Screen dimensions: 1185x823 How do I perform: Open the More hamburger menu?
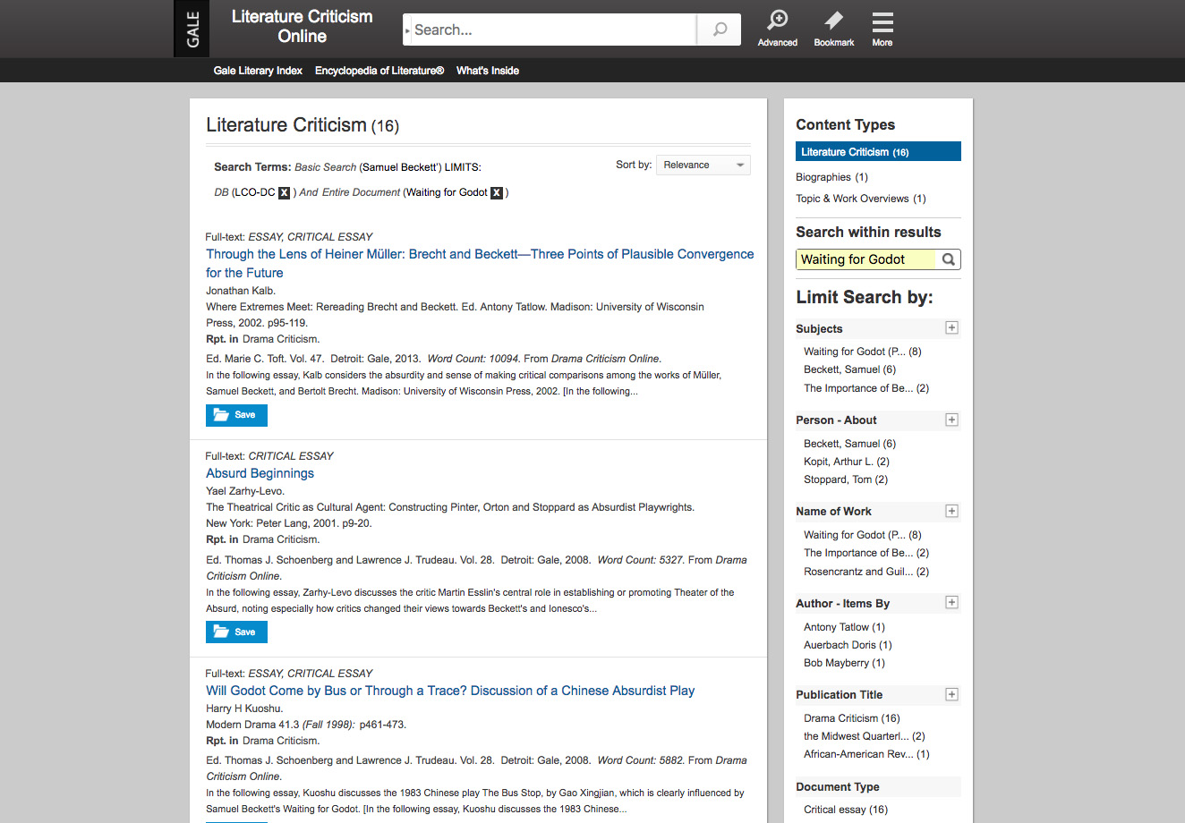[882, 28]
